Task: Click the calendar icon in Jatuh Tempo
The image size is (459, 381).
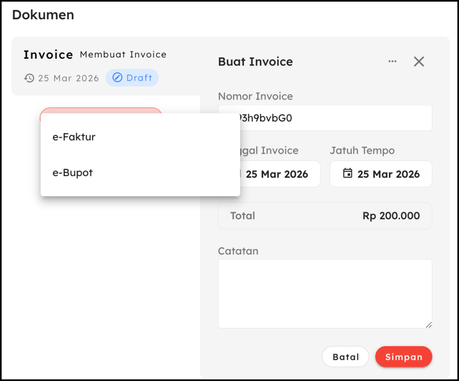Action: 347,173
